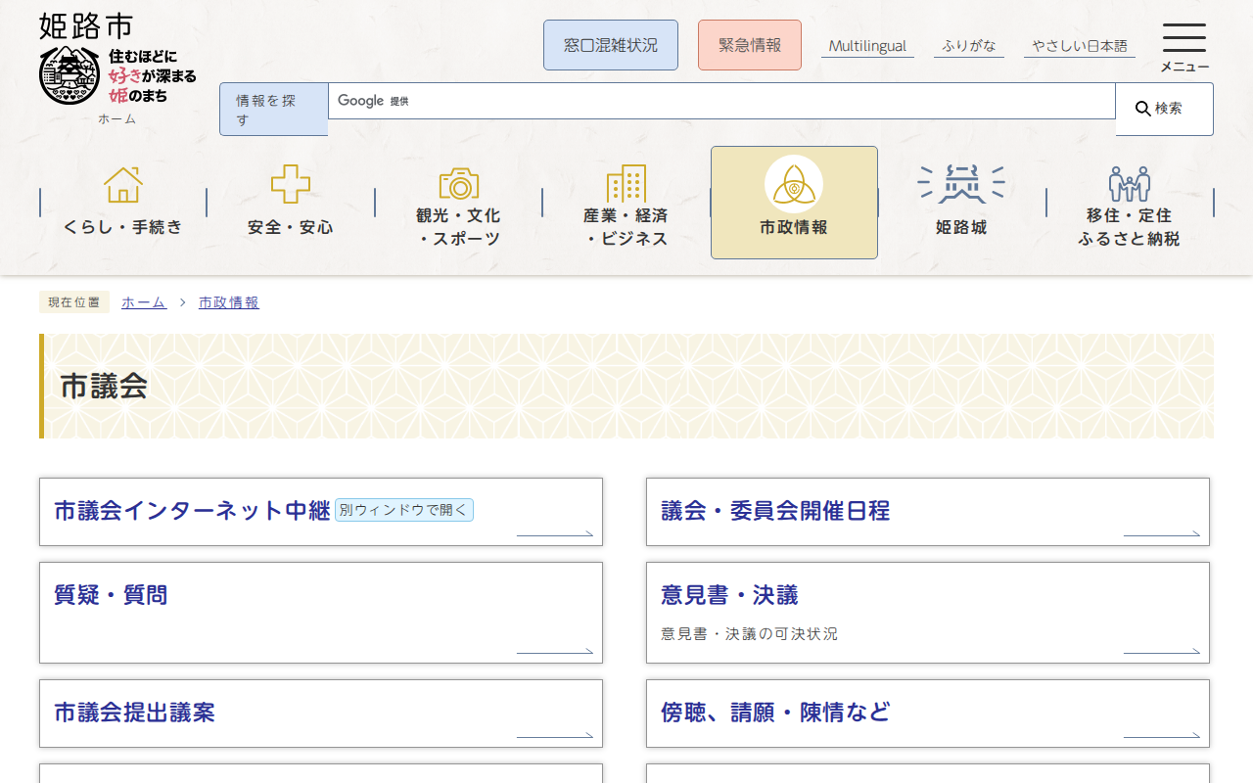Click the Himeji city castle logo
1253x783 pixels.
tap(70, 75)
